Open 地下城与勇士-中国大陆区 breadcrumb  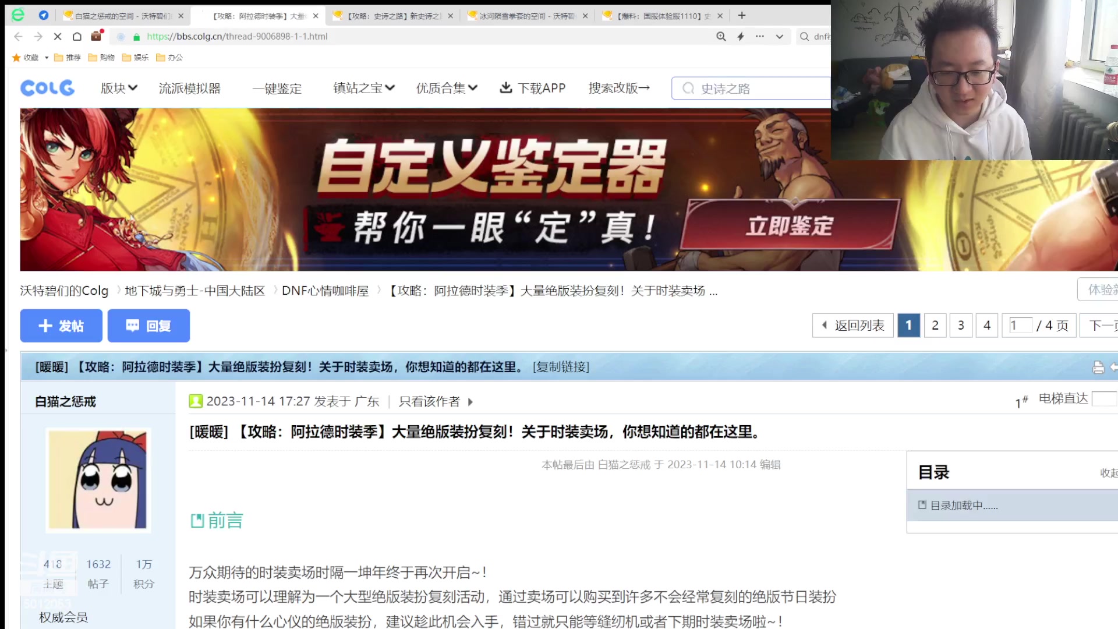[194, 291]
